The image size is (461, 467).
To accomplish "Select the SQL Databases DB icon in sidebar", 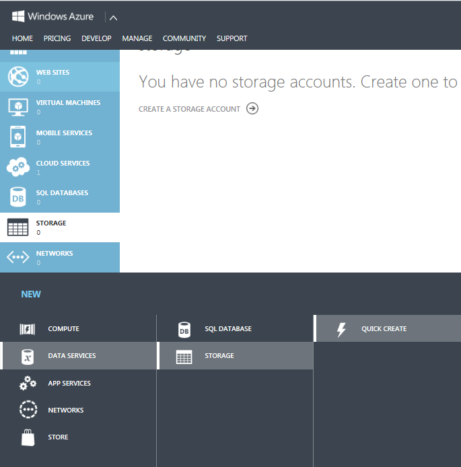I will click(x=17, y=197).
